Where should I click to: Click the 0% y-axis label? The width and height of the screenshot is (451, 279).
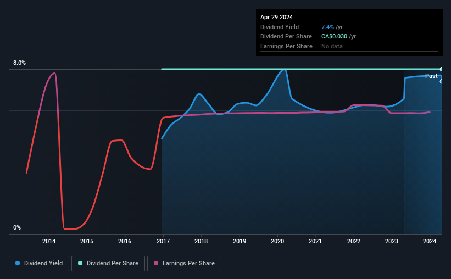coord(17,227)
